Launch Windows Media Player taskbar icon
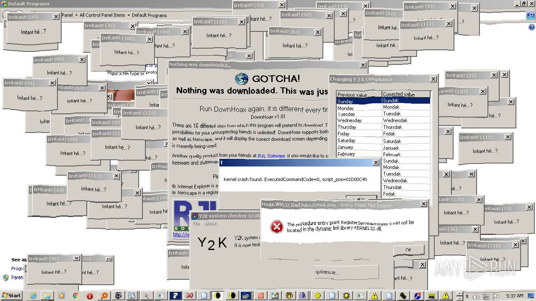The image size is (536, 301). click(x=61, y=296)
